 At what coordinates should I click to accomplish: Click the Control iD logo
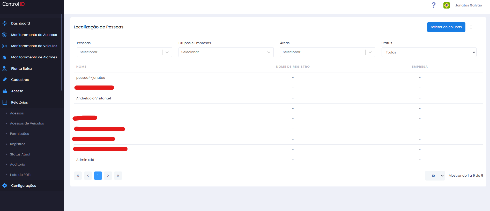[x=13, y=4]
